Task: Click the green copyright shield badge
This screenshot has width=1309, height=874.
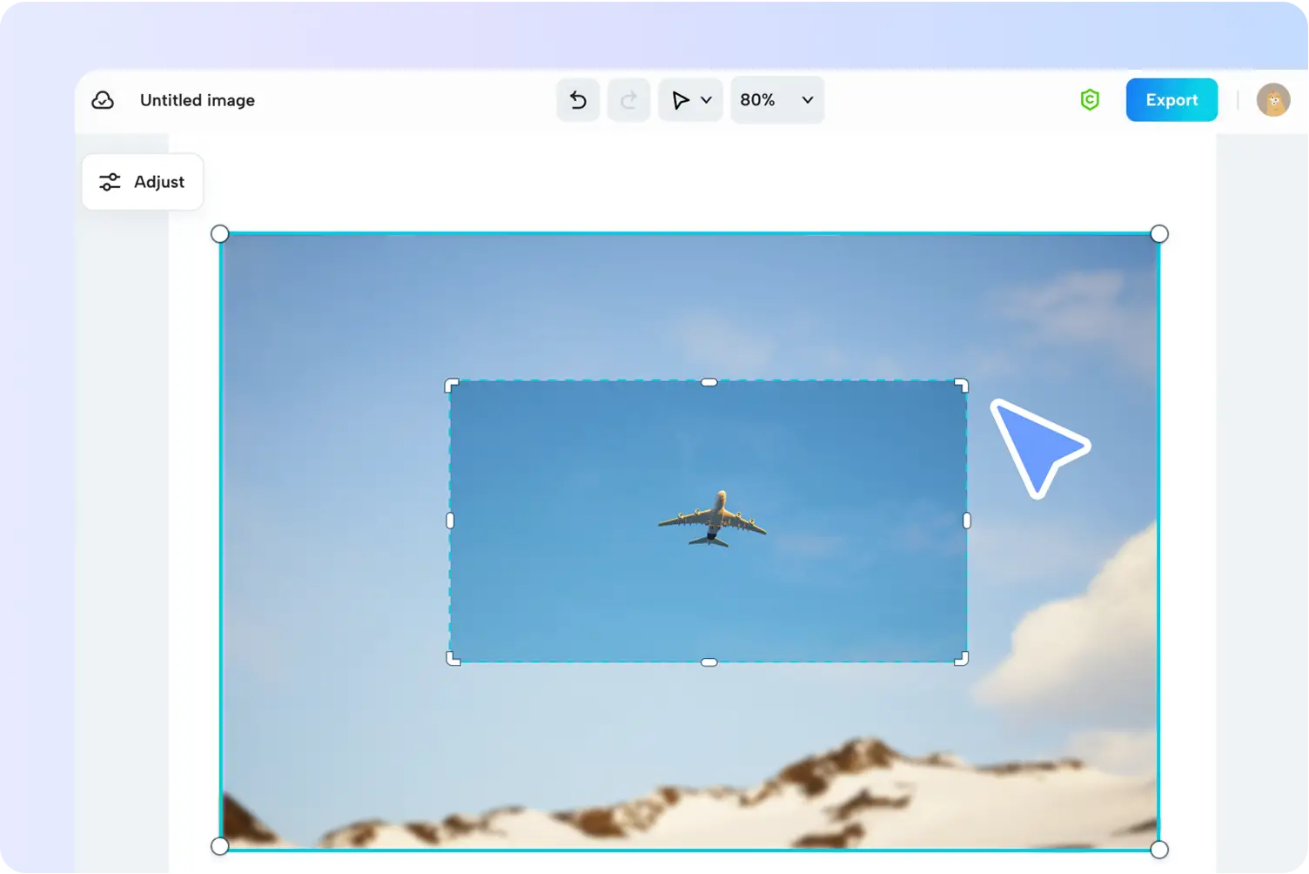Action: 1090,99
